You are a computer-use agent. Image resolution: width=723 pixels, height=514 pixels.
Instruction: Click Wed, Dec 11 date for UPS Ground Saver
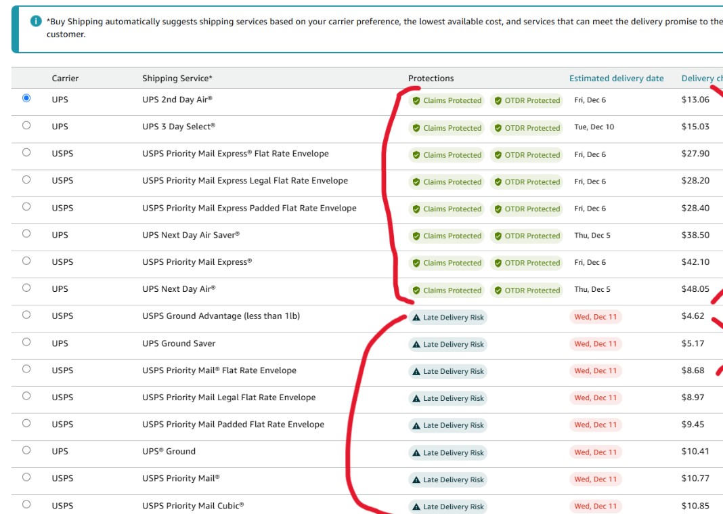595,344
